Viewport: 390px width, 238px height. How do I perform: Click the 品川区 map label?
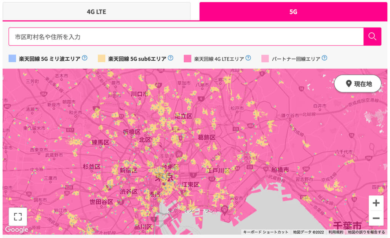coord(143,227)
